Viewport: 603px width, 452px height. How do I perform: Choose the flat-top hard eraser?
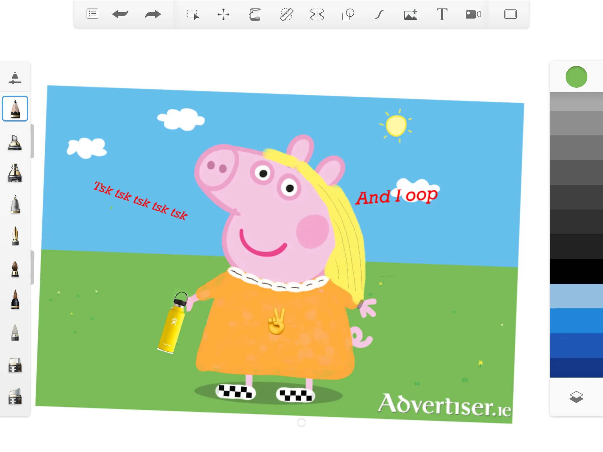click(x=15, y=365)
